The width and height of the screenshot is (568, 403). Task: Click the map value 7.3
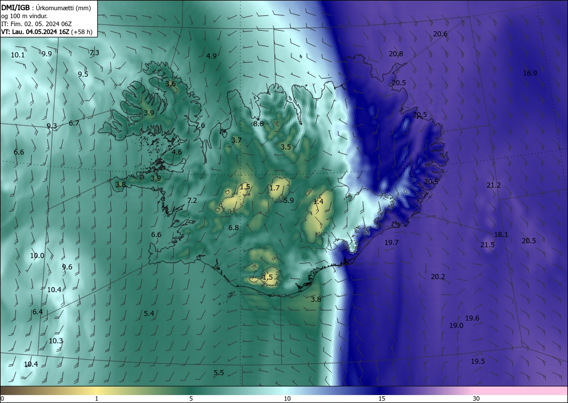pyautogui.click(x=94, y=52)
